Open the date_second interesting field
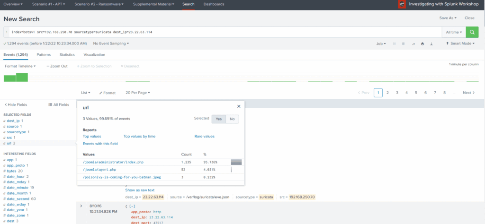 [19, 198]
